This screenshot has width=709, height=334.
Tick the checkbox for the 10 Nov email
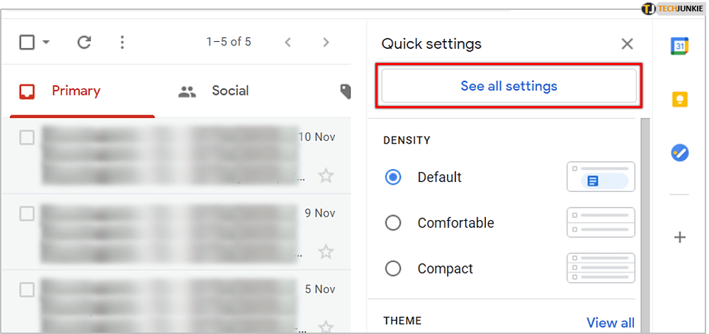click(27, 137)
